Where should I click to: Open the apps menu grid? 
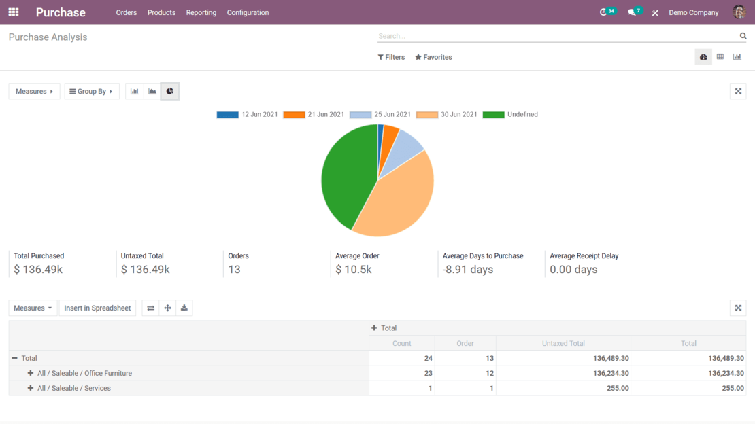point(13,12)
